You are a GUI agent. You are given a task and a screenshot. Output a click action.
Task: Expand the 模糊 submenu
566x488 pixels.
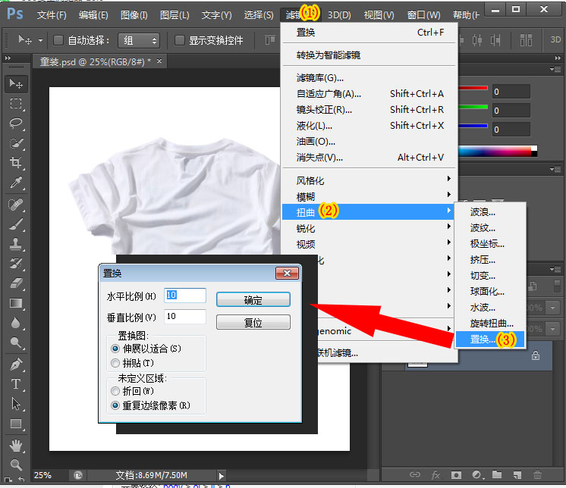click(368, 196)
